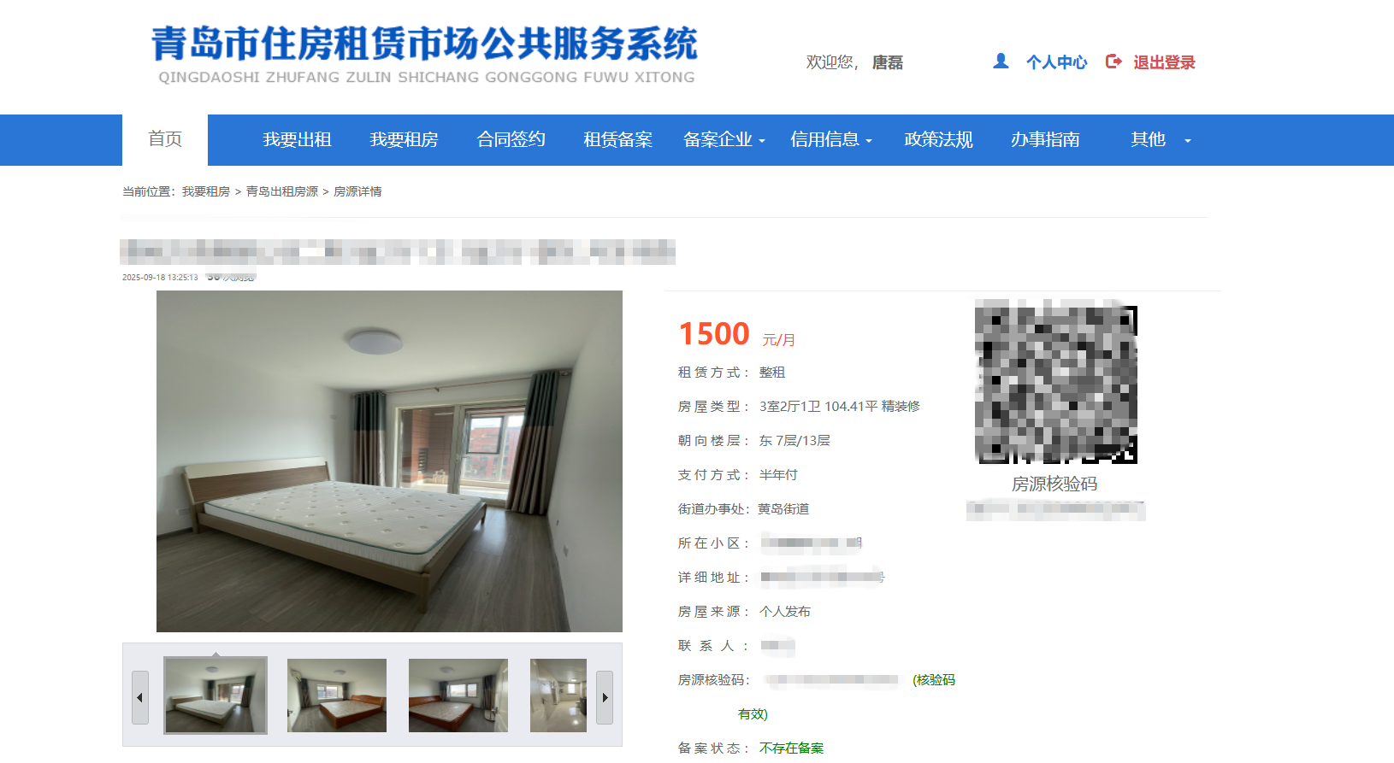The image size is (1394, 763).
Task: Click the main bedroom photo
Action: [389, 461]
